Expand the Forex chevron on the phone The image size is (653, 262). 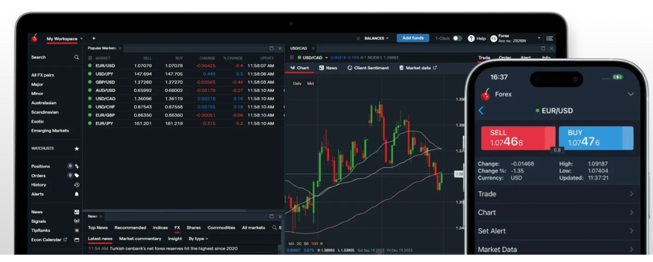point(631,95)
